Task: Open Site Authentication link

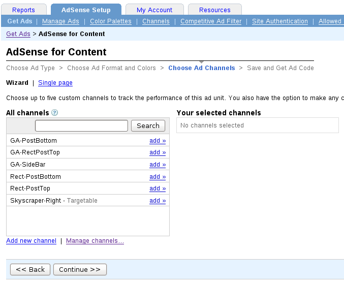Action: pos(280,21)
